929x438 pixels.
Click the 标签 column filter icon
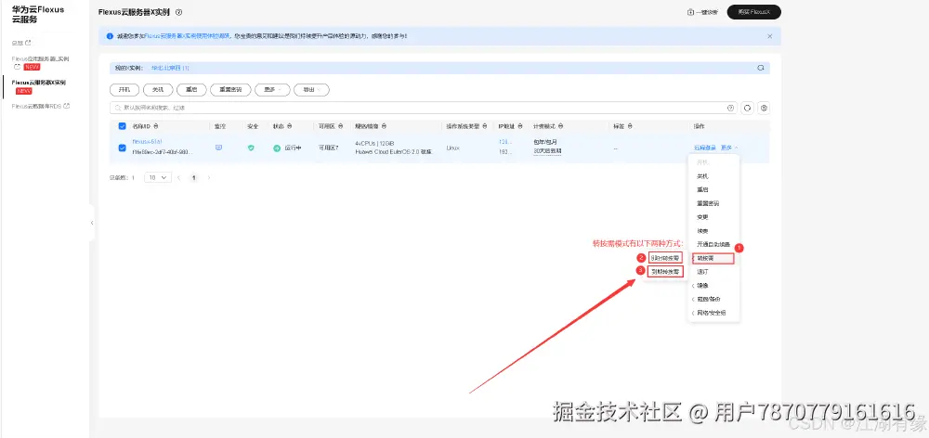[630, 126]
